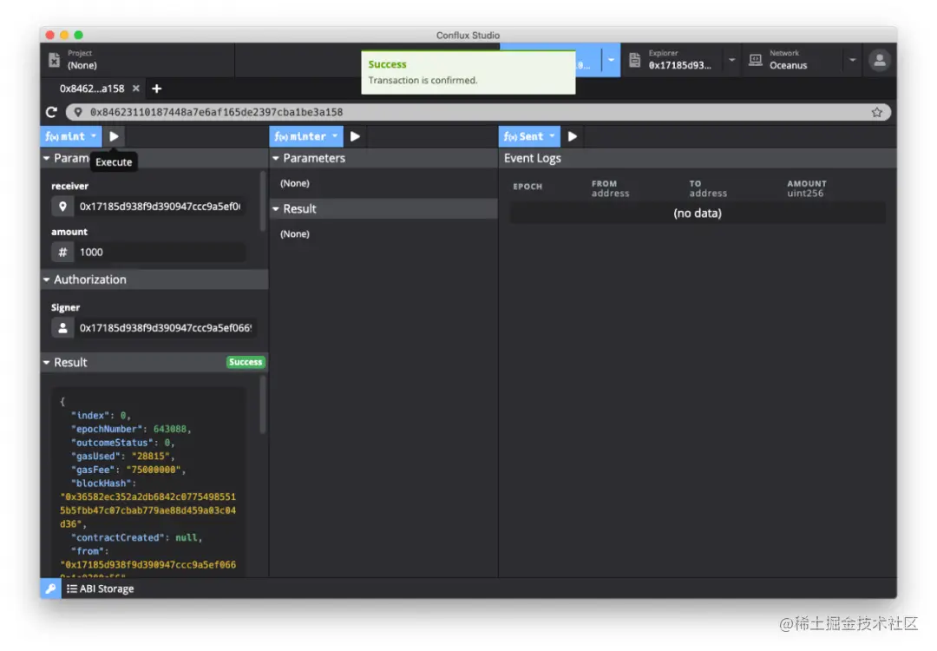Viewport: 937px width, 651px height.
Task: Click the Project file icon
Action: pyautogui.click(x=55, y=60)
